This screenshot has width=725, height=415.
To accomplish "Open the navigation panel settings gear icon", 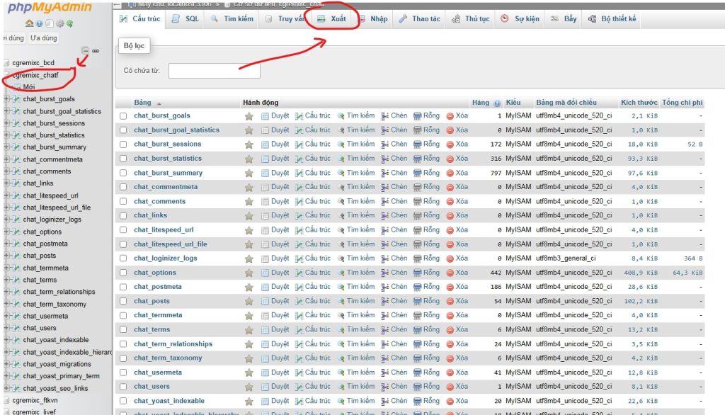I will 58,23.
